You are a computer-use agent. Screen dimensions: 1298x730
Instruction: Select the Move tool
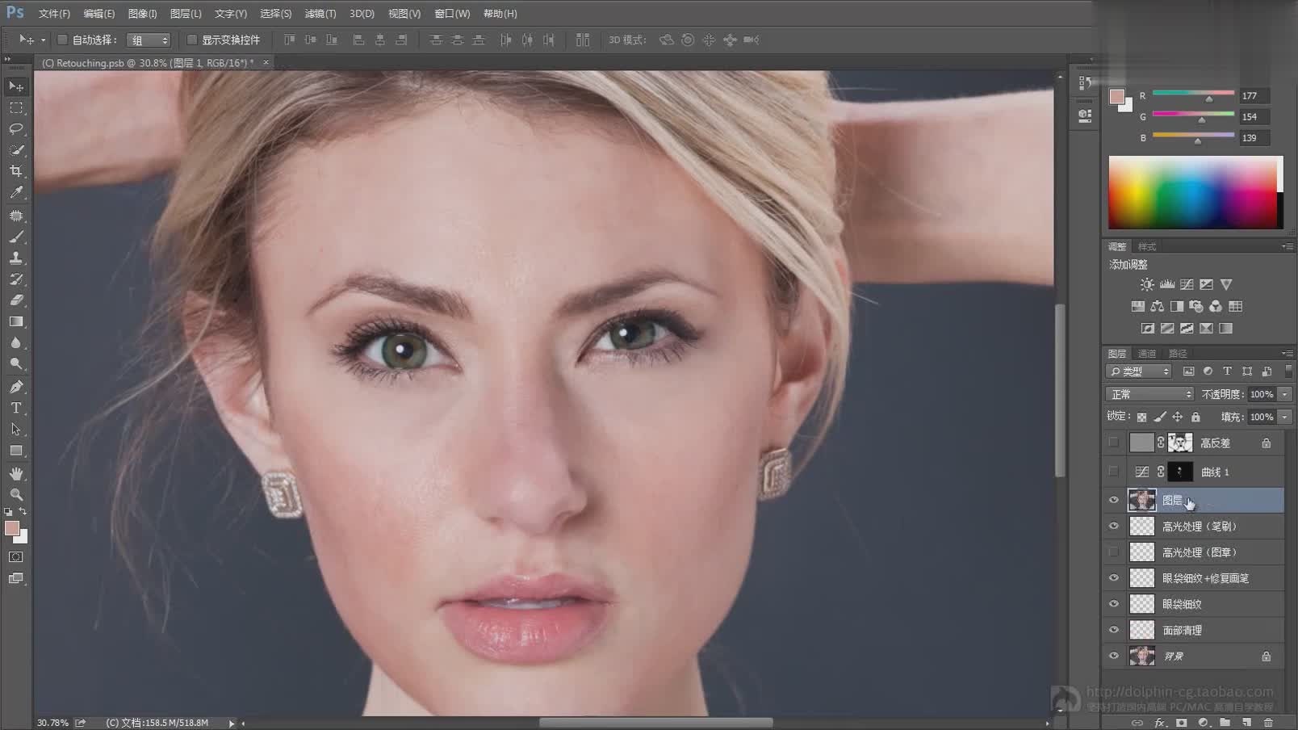(x=16, y=86)
